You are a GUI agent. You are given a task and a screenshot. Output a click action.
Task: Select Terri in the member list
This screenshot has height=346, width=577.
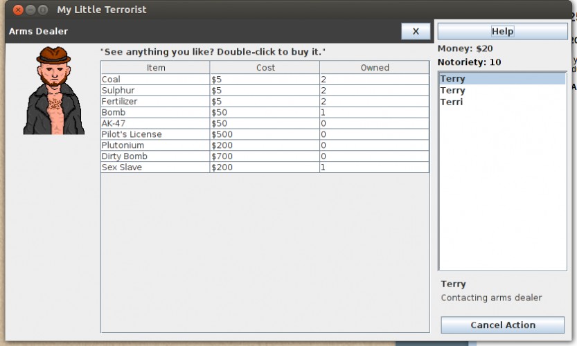click(502, 102)
